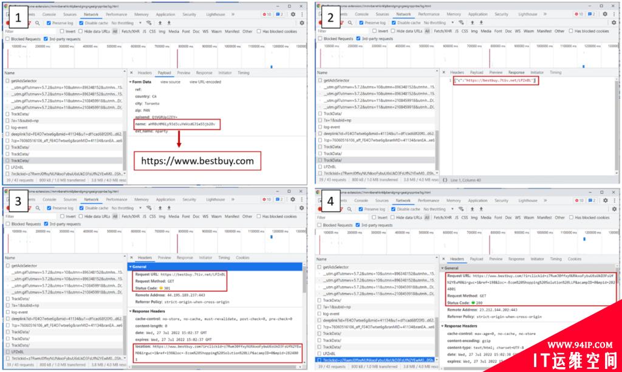Open DevTools settings gear in window 1

pos(293,15)
